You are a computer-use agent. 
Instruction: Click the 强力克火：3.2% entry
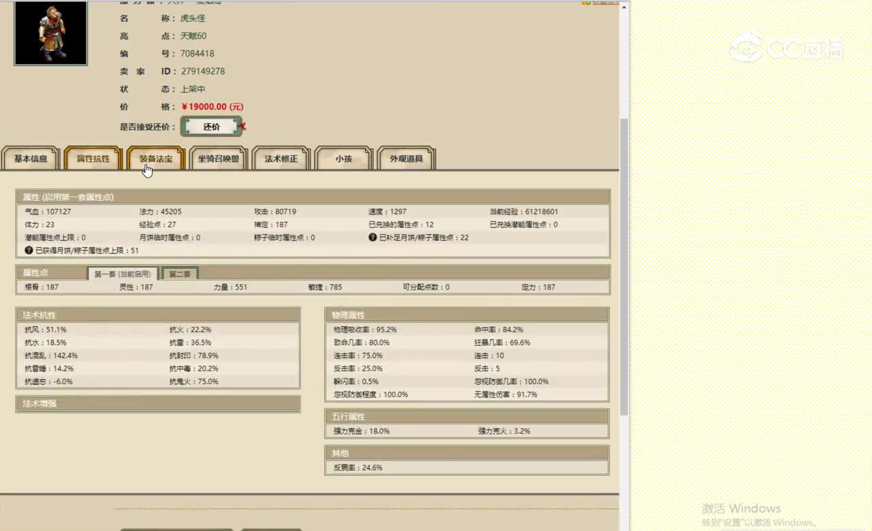point(504,432)
